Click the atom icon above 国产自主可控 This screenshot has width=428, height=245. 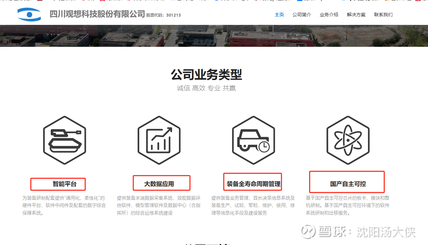(347, 139)
